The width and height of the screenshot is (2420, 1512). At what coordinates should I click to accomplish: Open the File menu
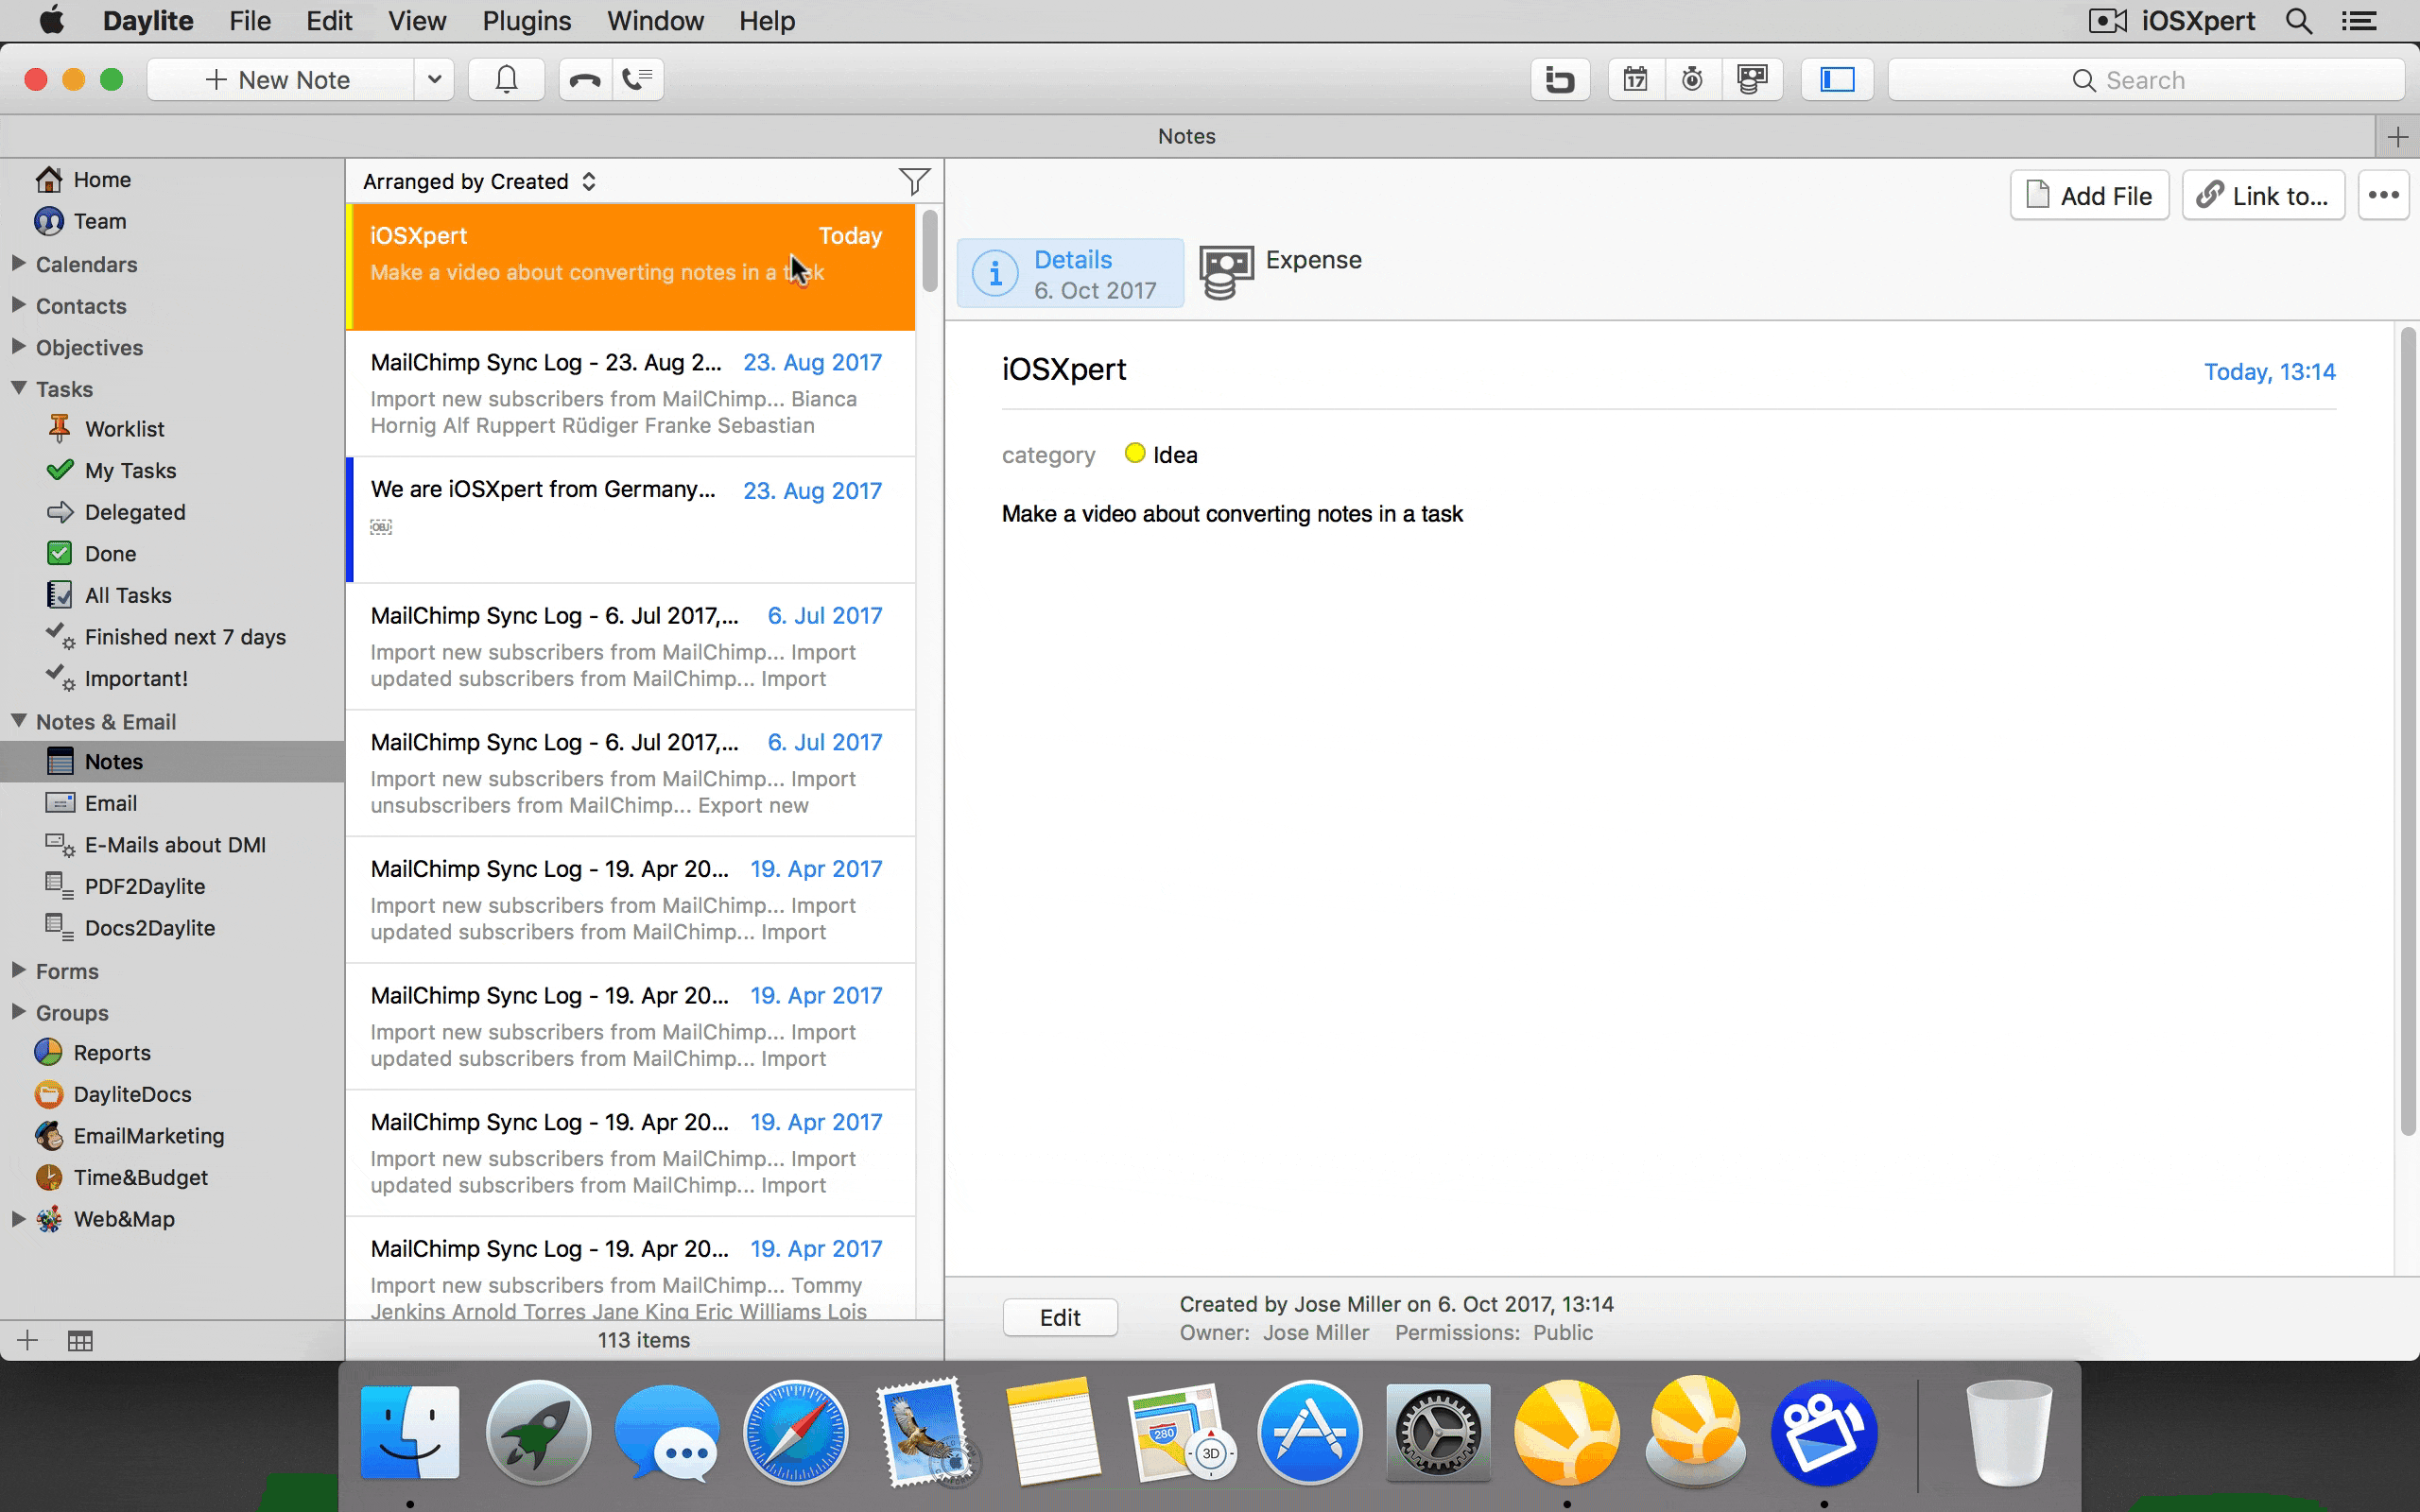point(249,20)
